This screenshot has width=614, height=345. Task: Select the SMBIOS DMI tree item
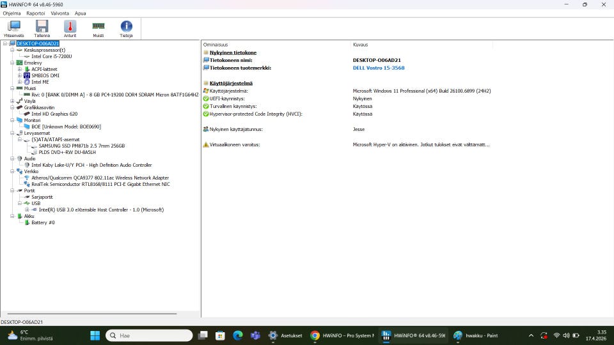pos(45,75)
